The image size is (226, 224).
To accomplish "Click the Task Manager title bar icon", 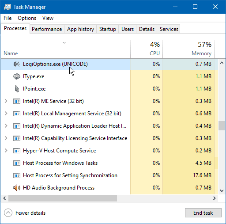I will (7, 7).
